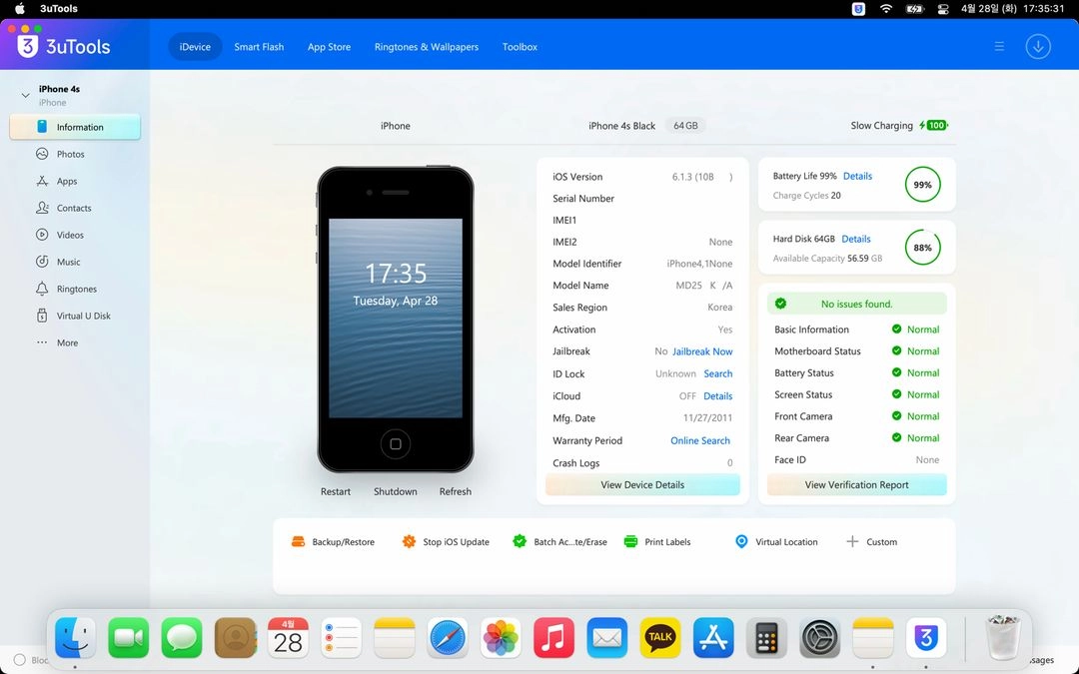Click the iPhone lock screen preview
This screenshot has height=674, width=1079.
pyautogui.click(x=396, y=318)
